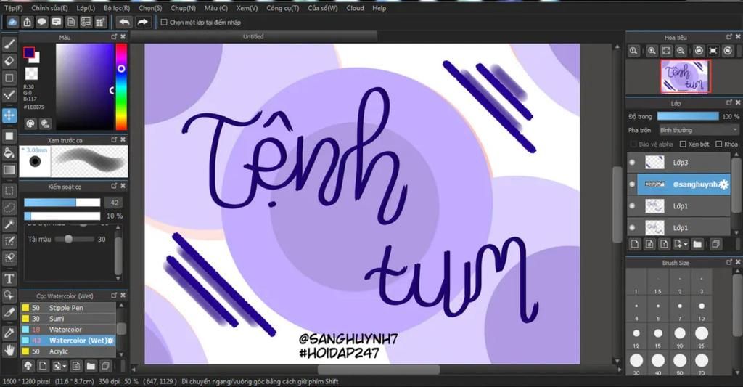Add a new layer in the Lớp panel

(635, 244)
